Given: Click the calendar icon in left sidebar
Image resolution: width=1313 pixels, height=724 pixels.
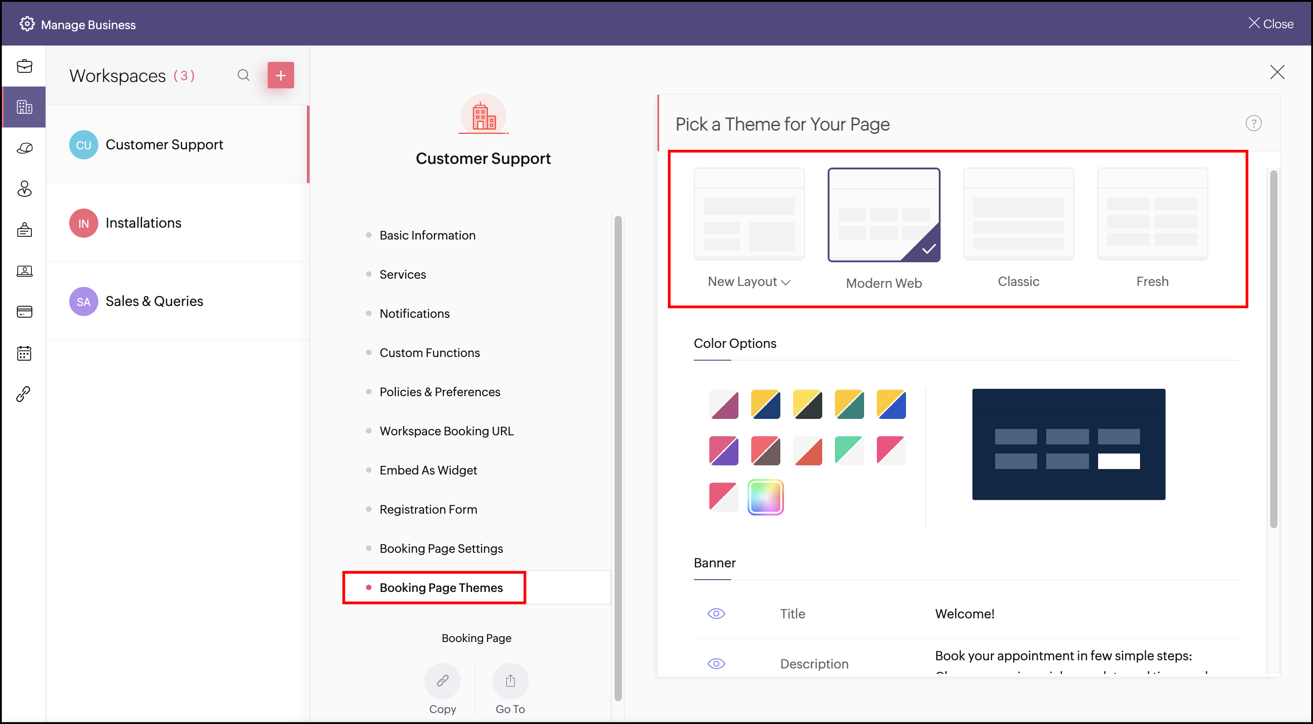Looking at the screenshot, I should [24, 353].
